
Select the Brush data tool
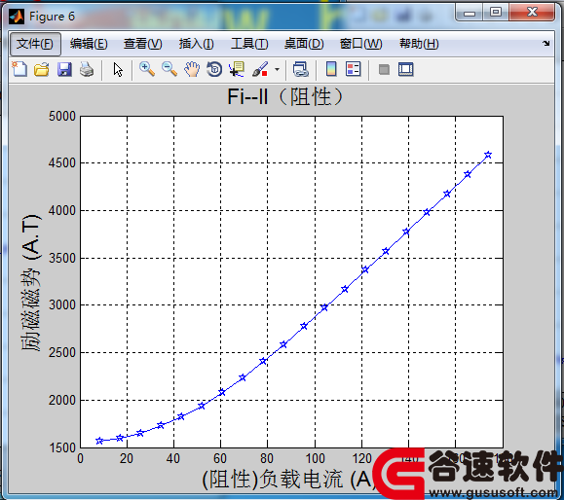coord(260,69)
